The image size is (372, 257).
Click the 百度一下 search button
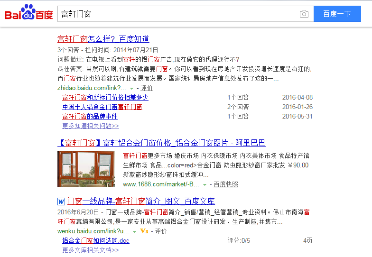[337, 14]
